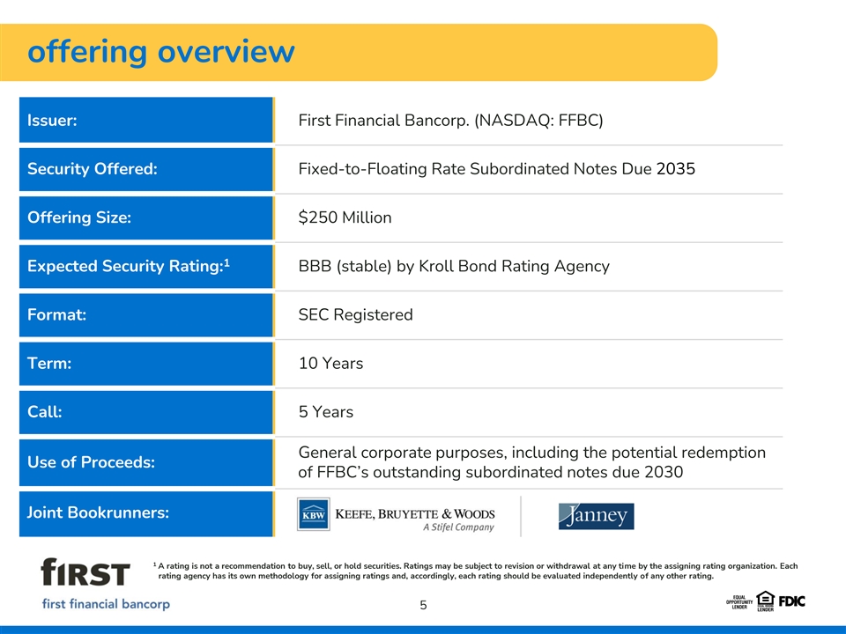Click the Equal Opportunity Lender mark
Screen dimensions: 846x634
[738, 601]
